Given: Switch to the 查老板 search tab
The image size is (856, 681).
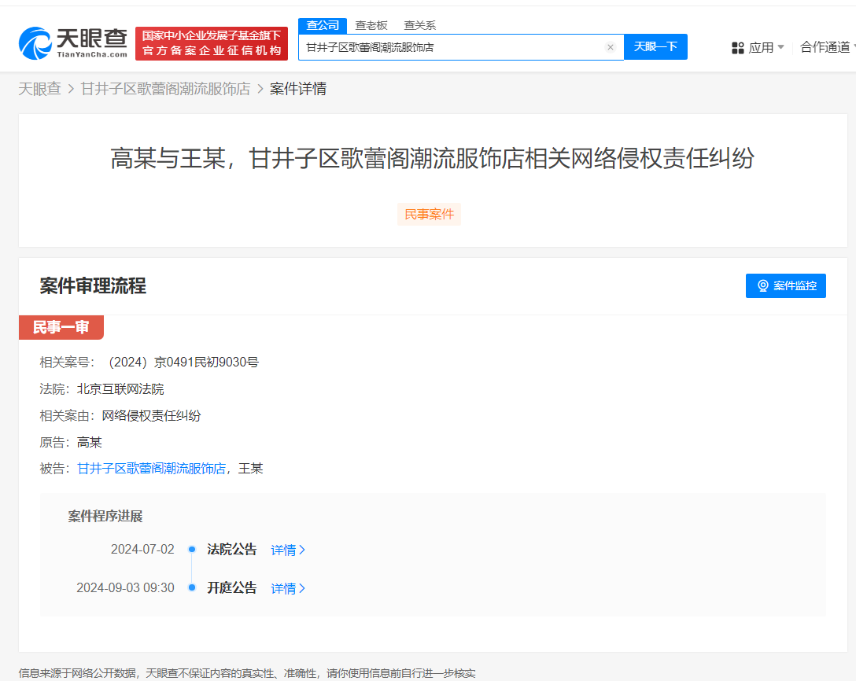Looking at the screenshot, I should point(370,25).
